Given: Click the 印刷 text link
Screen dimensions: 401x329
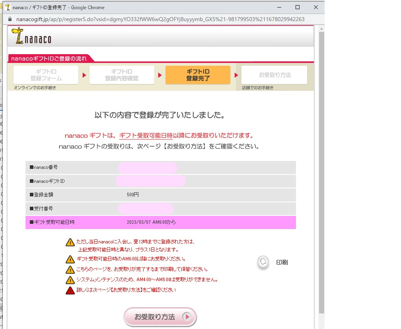Looking at the screenshot, I should pos(282,262).
